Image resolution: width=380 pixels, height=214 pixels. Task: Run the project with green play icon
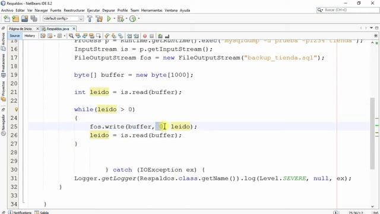pos(109,18)
